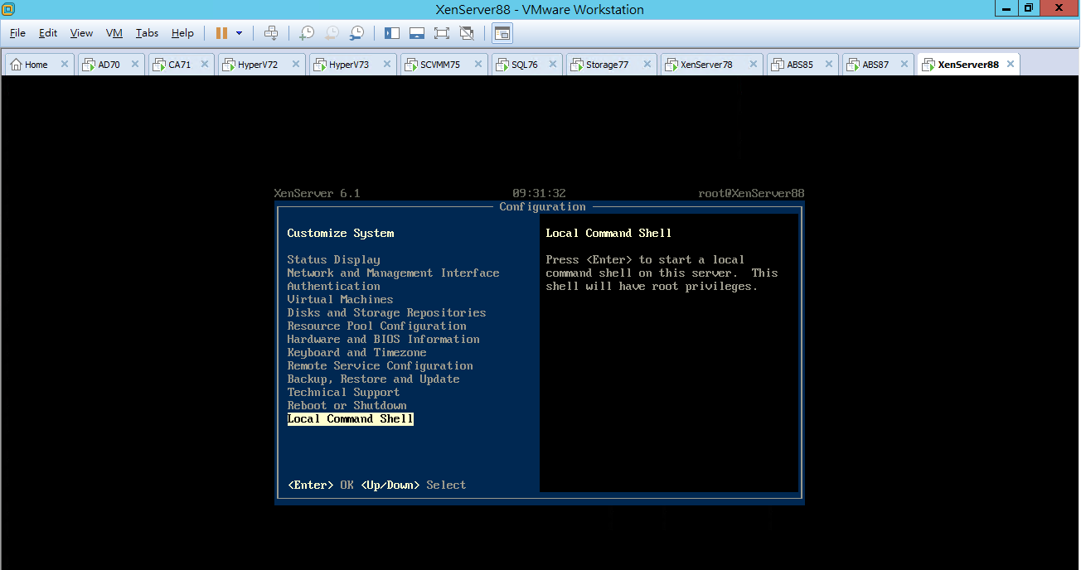Close the SQL76 tab
1081x570 pixels.
(553, 64)
